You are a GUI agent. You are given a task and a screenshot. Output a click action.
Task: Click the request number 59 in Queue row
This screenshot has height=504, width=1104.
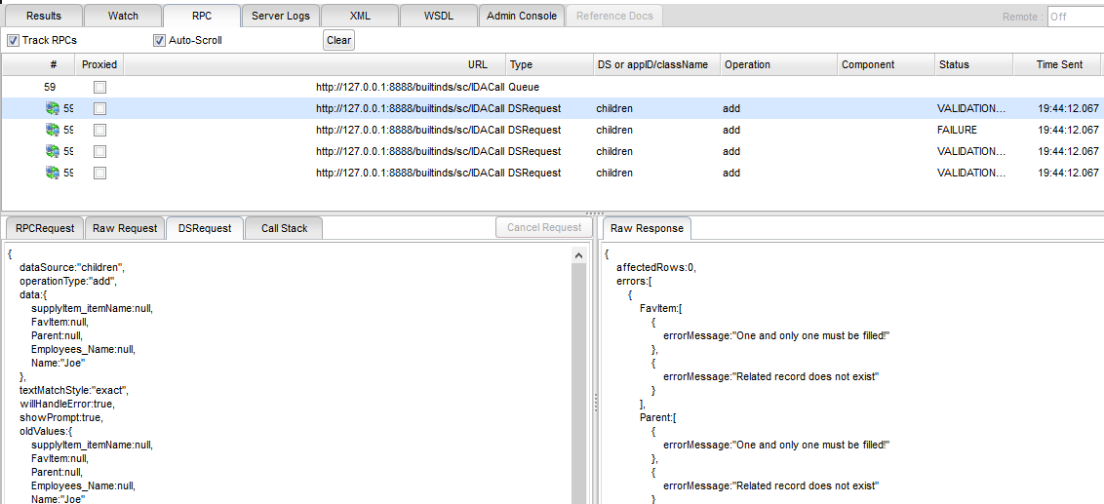point(50,88)
